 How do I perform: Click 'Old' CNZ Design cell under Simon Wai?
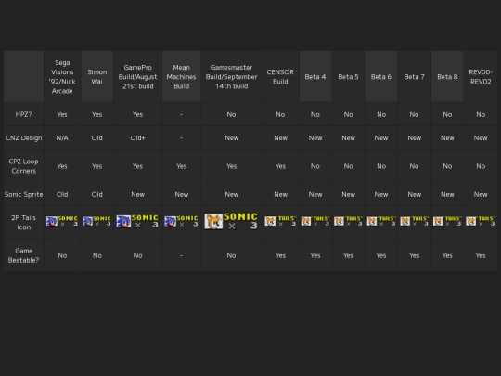tap(97, 137)
